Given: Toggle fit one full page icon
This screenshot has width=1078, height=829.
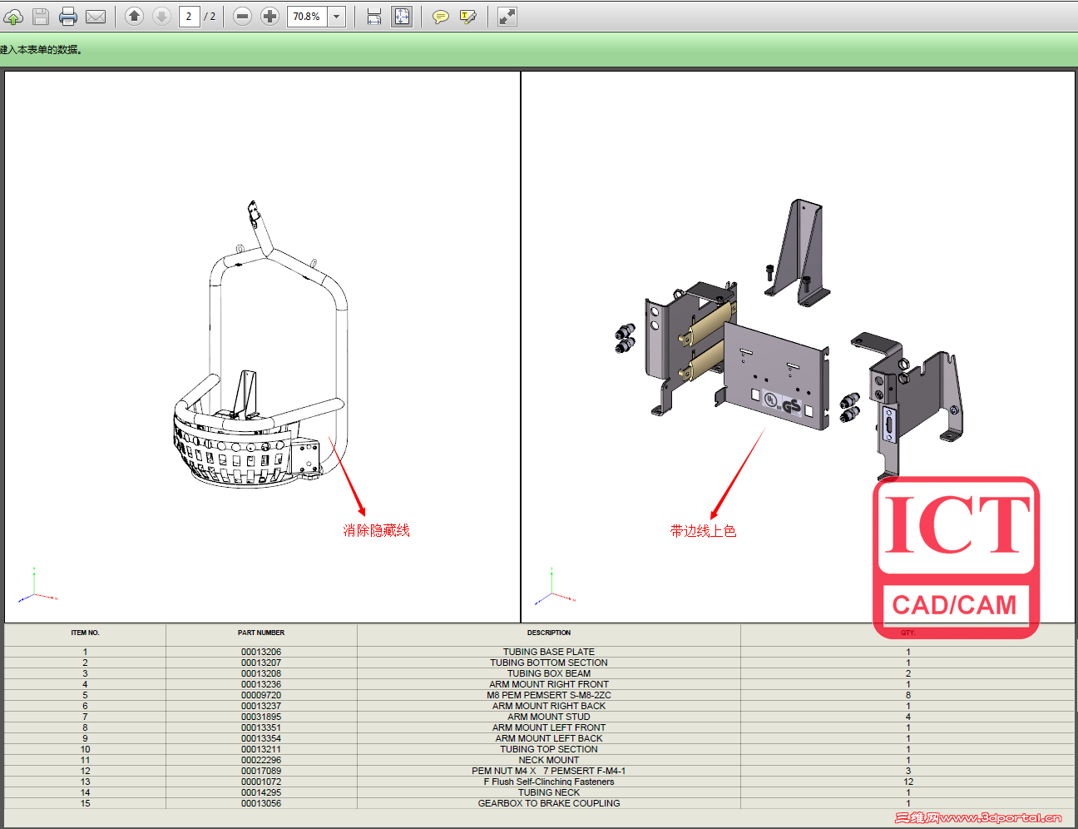Looking at the screenshot, I should 402,17.
